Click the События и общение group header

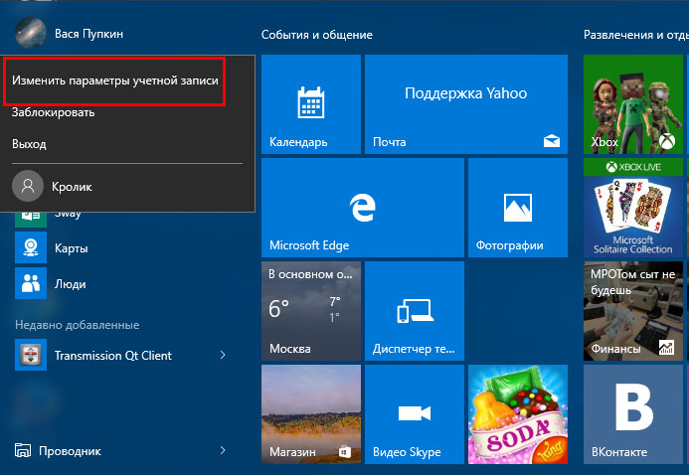[x=317, y=35]
